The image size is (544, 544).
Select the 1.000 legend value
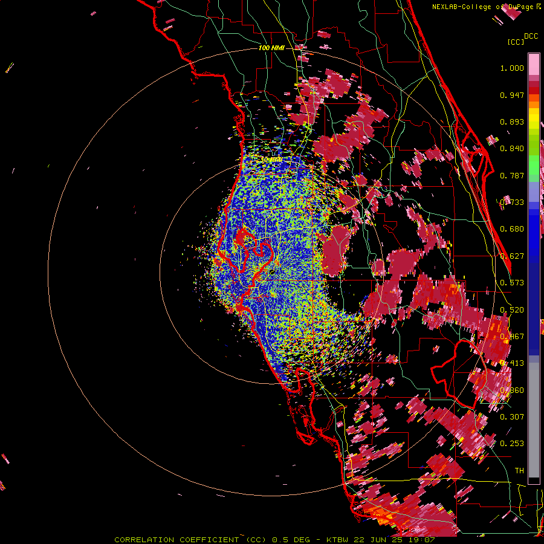click(x=512, y=68)
